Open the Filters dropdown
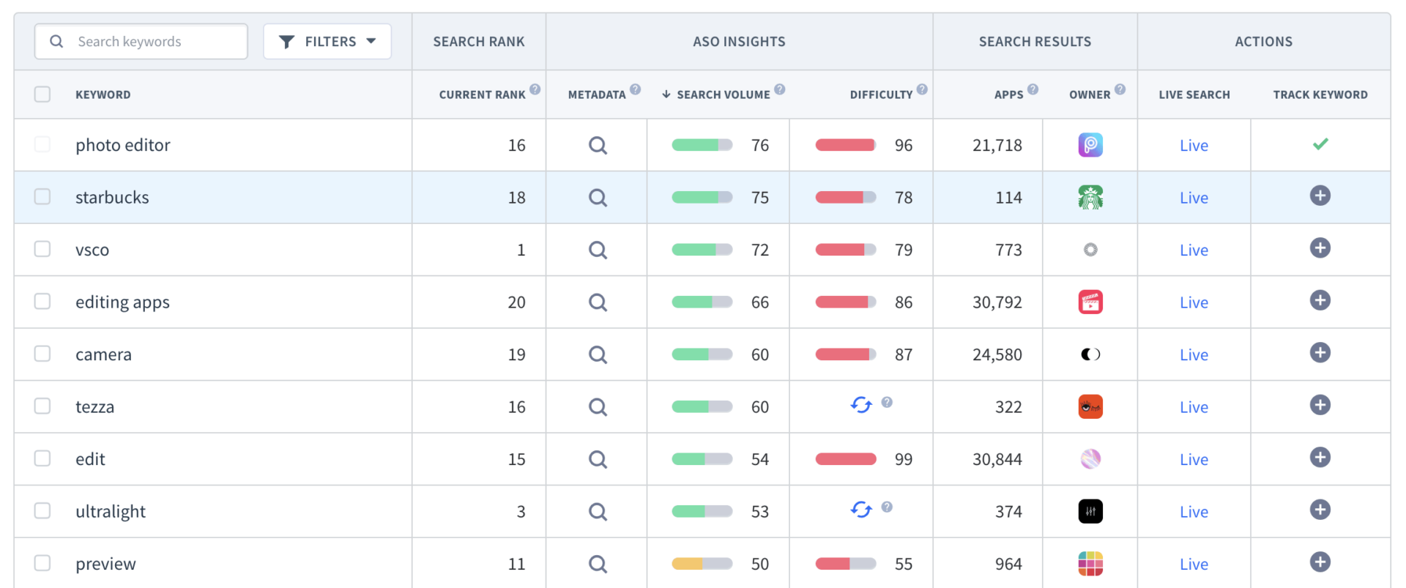 (327, 42)
